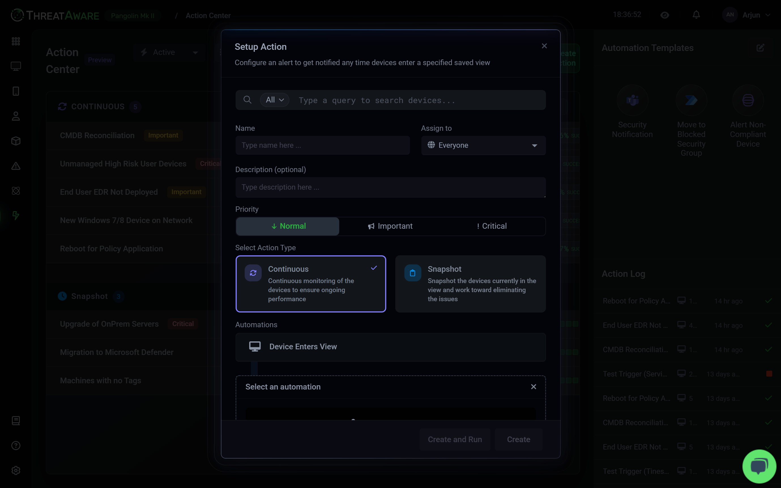Set priority to Important
Screen dimensions: 781x488
pyautogui.click(x=390, y=226)
